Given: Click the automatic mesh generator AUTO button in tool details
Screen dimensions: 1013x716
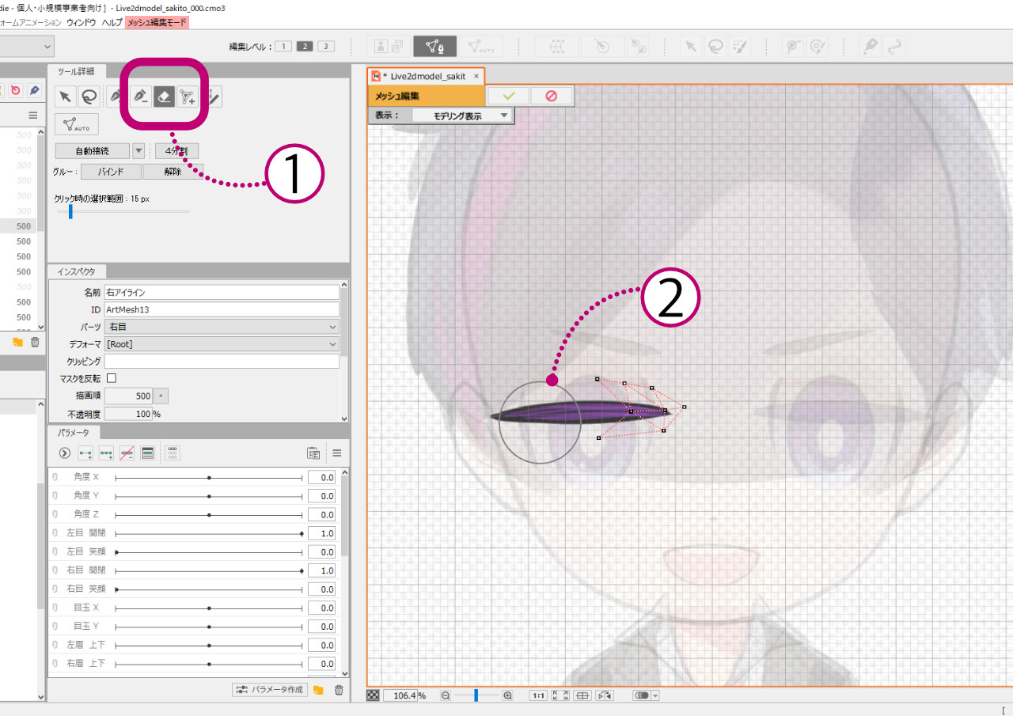Looking at the screenshot, I should (x=76, y=125).
